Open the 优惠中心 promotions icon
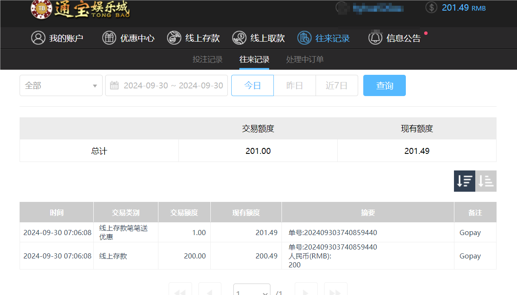Viewport: 517px width, 295px height. click(x=109, y=38)
